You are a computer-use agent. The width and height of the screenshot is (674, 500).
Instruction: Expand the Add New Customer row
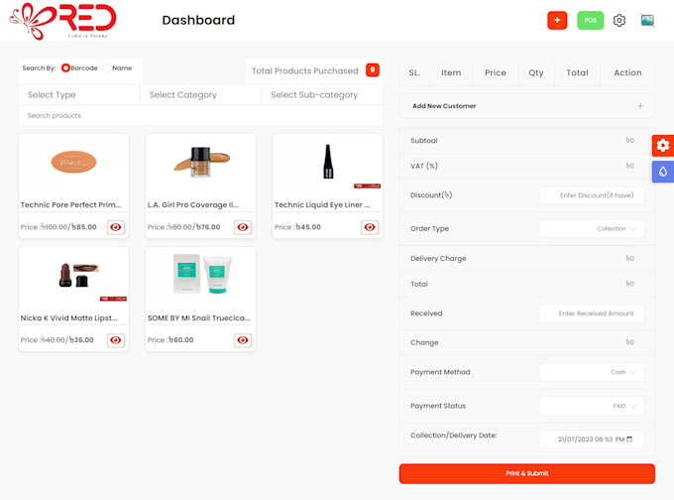[x=527, y=106]
